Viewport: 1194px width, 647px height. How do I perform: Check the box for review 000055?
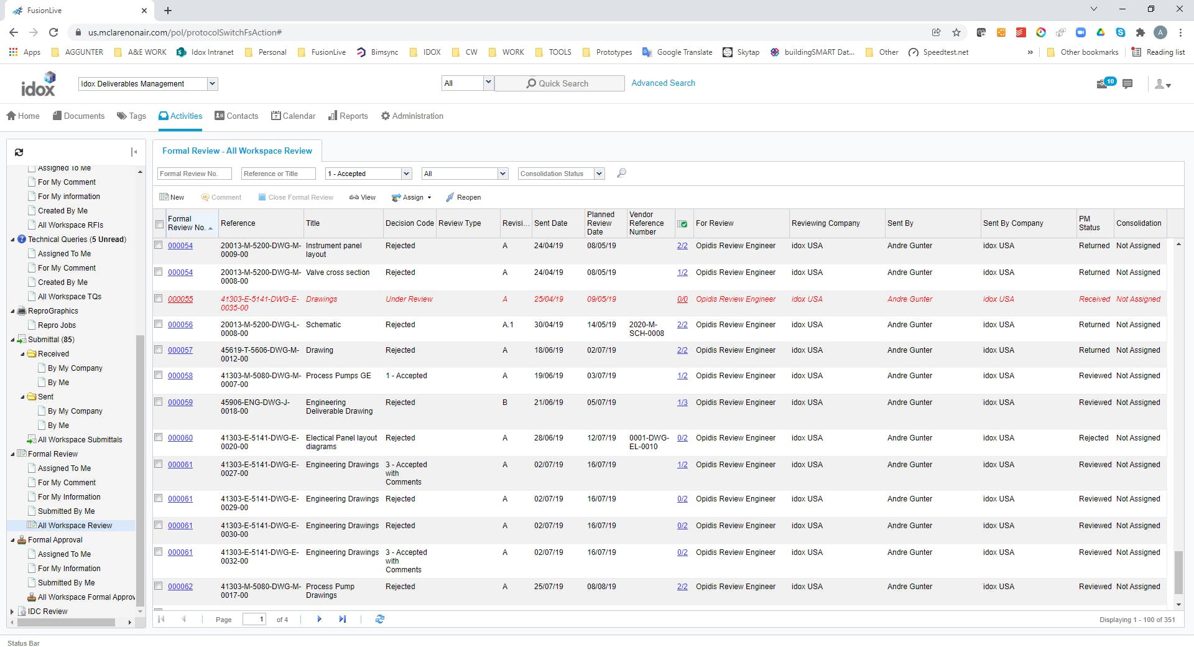pos(159,299)
